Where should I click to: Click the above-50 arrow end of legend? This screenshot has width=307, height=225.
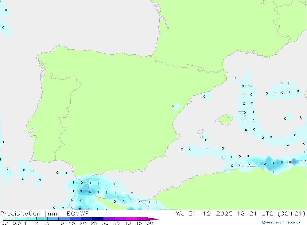(x=153, y=219)
